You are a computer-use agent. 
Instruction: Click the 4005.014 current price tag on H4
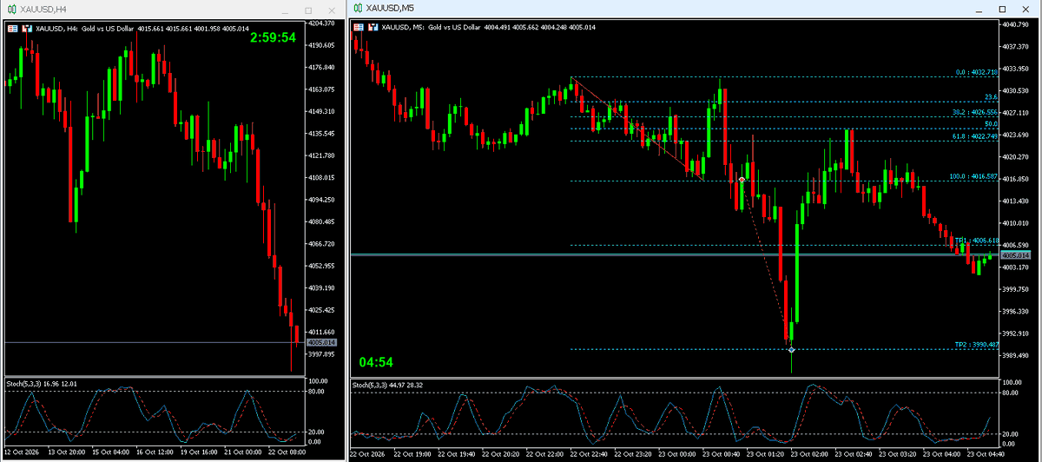pos(320,343)
